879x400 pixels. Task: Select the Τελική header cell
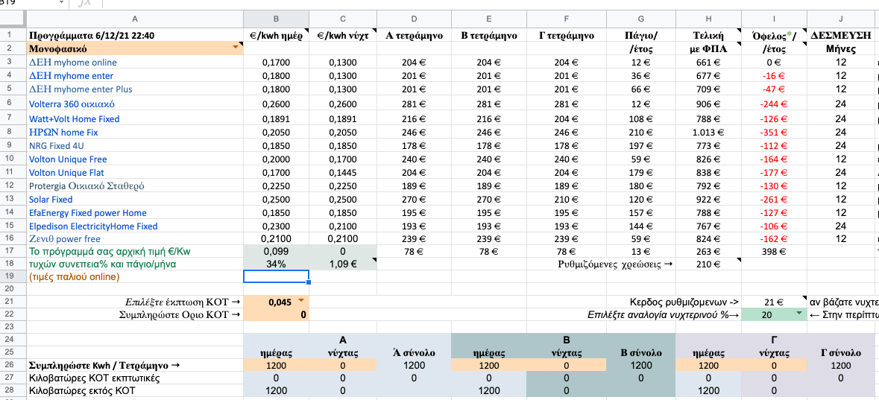pos(708,35)
